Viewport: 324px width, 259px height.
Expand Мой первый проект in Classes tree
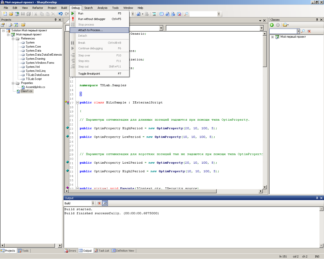(x=272, y=37)
